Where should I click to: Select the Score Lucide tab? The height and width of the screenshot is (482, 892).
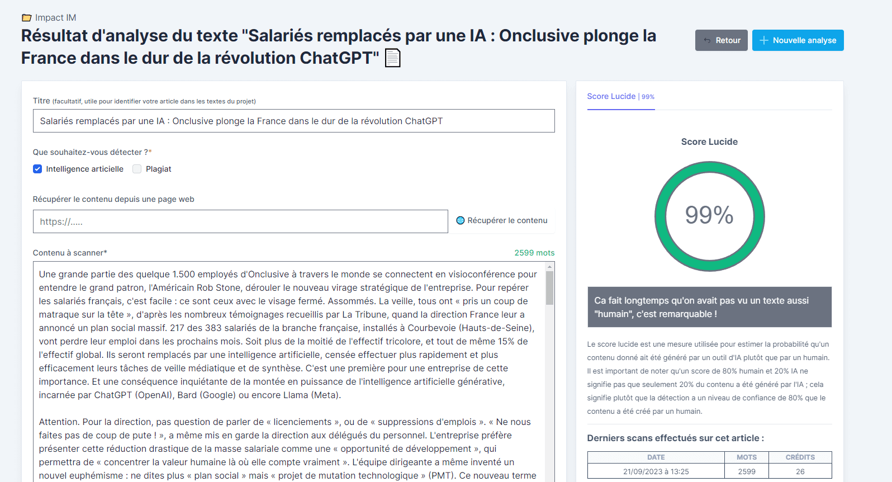coord(620,97)
